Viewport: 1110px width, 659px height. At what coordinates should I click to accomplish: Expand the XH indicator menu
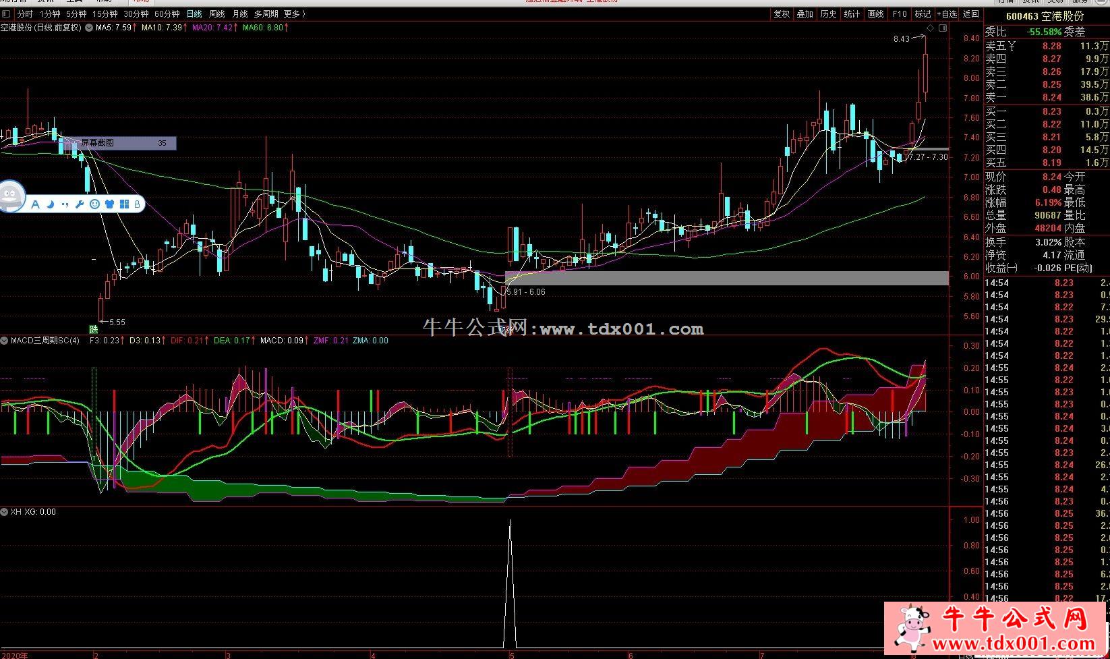[5, 512]
